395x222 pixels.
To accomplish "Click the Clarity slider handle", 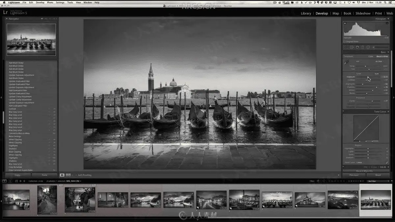I will pyautogui.click(x=372, y=101).
